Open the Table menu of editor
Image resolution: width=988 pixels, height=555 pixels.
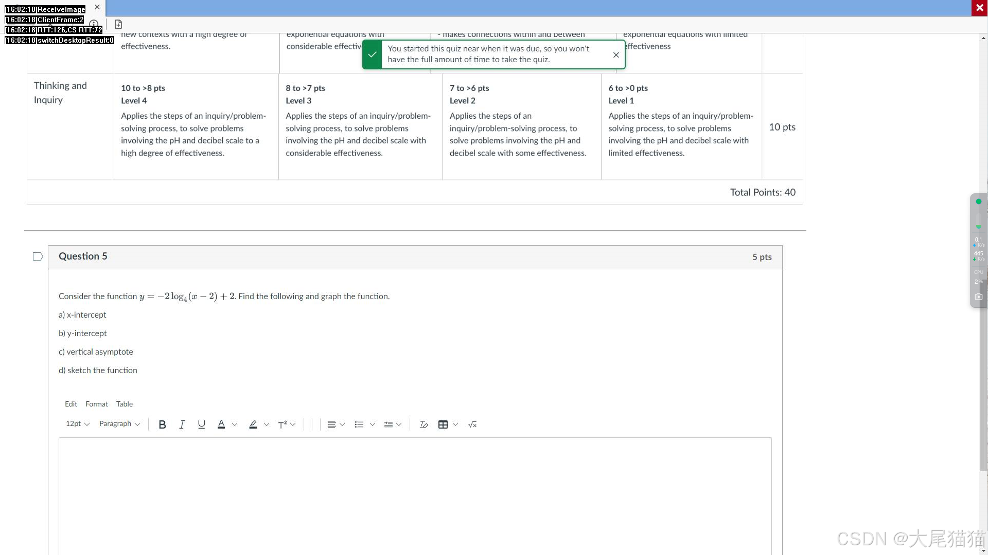click(x=124, y=404)
